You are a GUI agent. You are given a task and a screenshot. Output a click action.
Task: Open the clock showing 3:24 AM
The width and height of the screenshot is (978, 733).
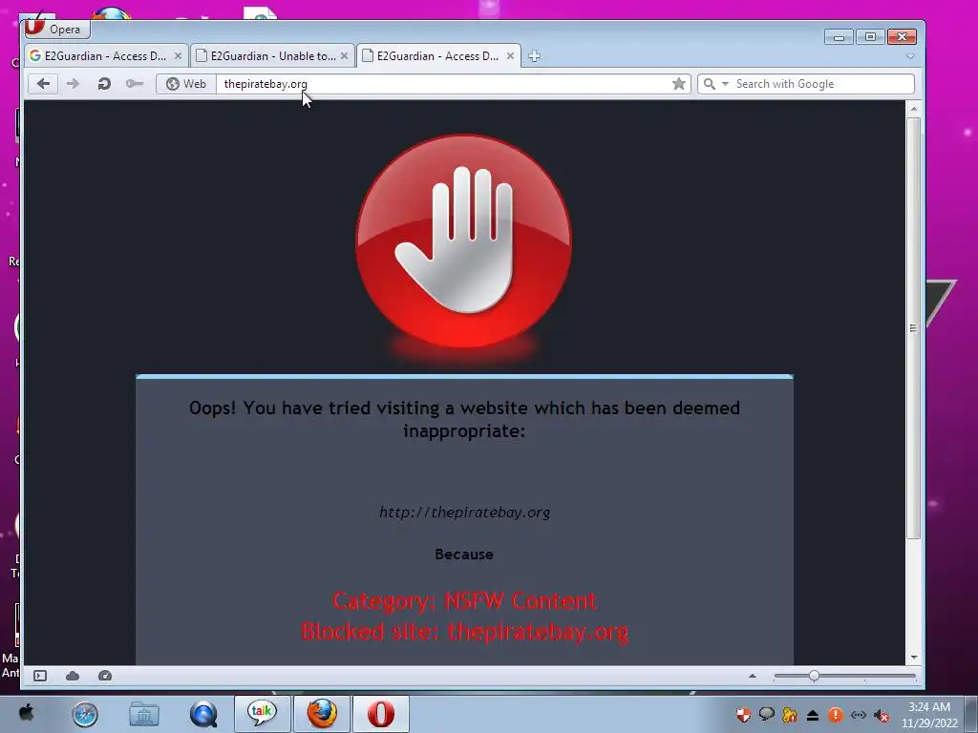[x=929, y=715]
